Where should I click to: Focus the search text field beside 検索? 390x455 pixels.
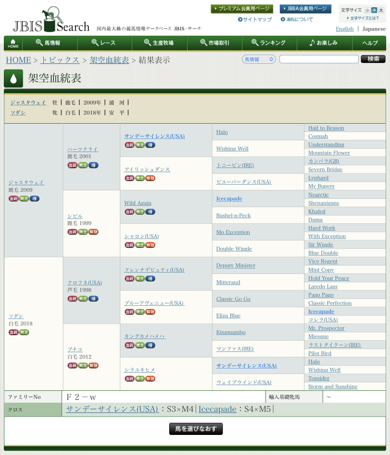tap(319, 59)
